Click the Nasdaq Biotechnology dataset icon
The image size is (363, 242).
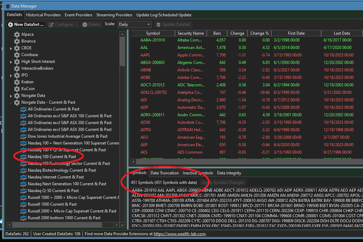[23, 170]
